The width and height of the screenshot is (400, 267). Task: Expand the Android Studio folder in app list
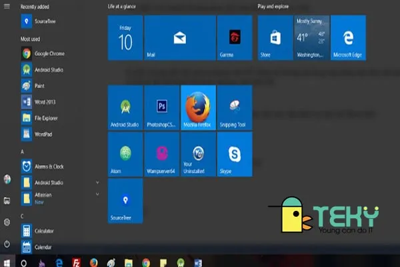pyautogui.click(x=97, y=182)
